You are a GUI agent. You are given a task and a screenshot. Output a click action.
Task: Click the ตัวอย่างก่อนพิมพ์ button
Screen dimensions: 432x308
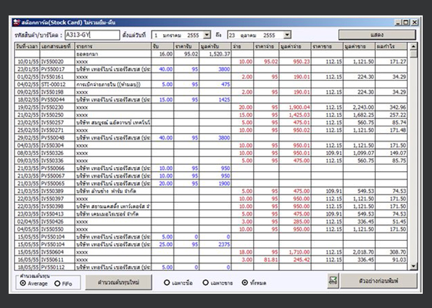point(378,281)
